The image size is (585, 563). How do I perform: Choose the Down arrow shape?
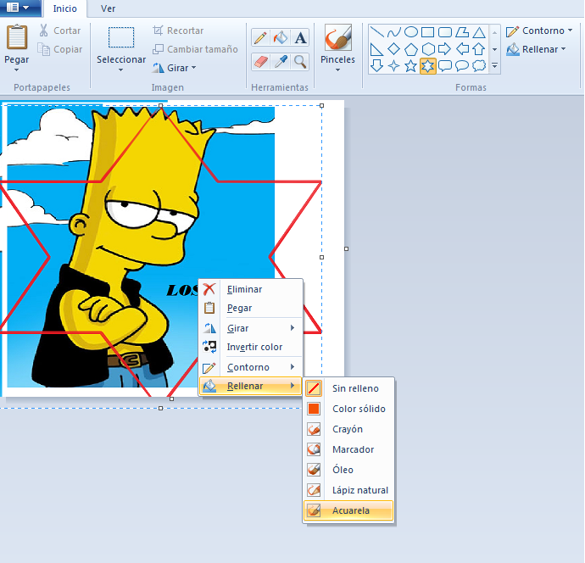[376, 66]
